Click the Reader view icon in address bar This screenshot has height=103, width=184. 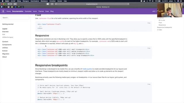(56, 4)
